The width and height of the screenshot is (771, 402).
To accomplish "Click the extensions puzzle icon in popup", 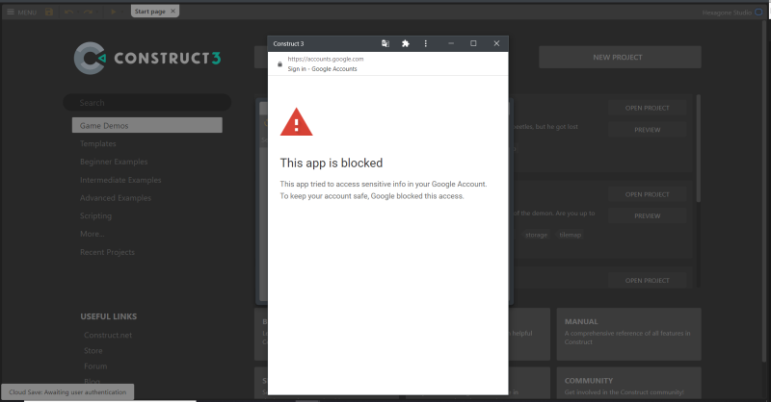I will [x=405, y=43].
